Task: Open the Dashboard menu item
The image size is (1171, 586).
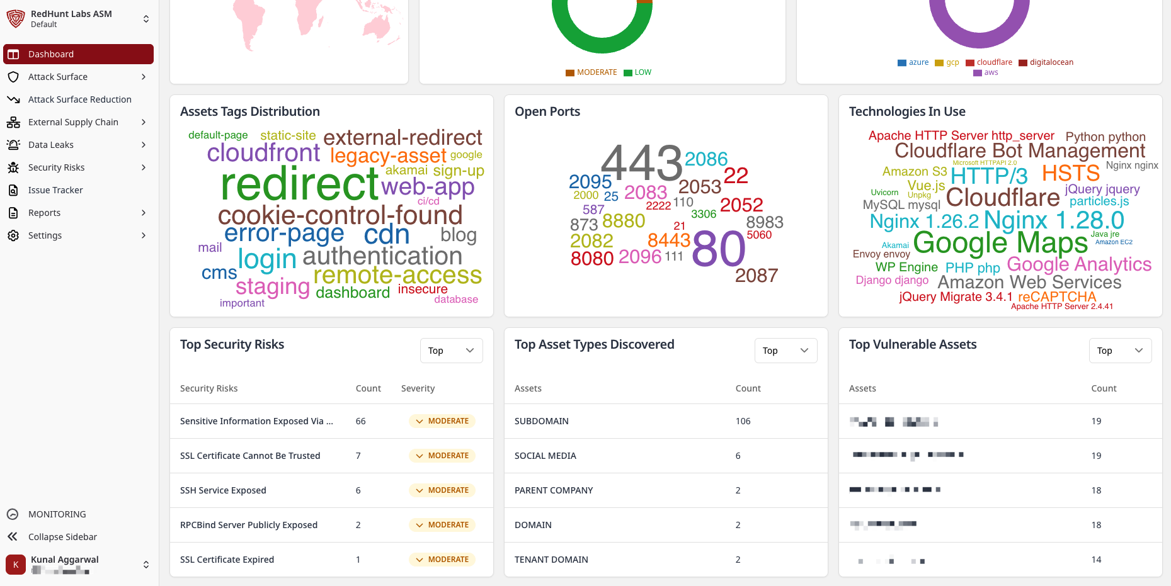Action: (78, 54)
